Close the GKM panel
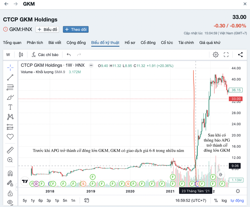The height and width of the screenshot is (207, 250). coord(245,4)
